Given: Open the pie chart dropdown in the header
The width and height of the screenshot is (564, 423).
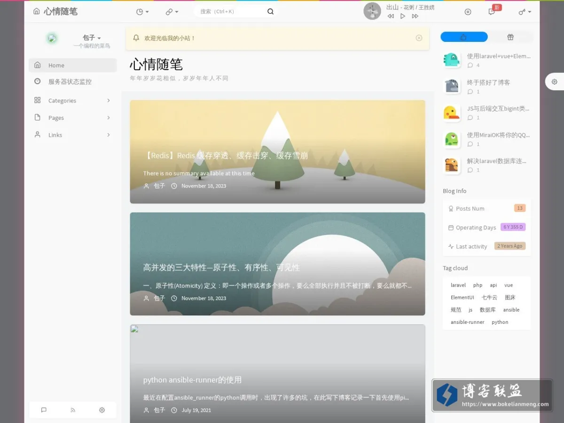Looking at the screenshot, I should [x=142, y=12].
